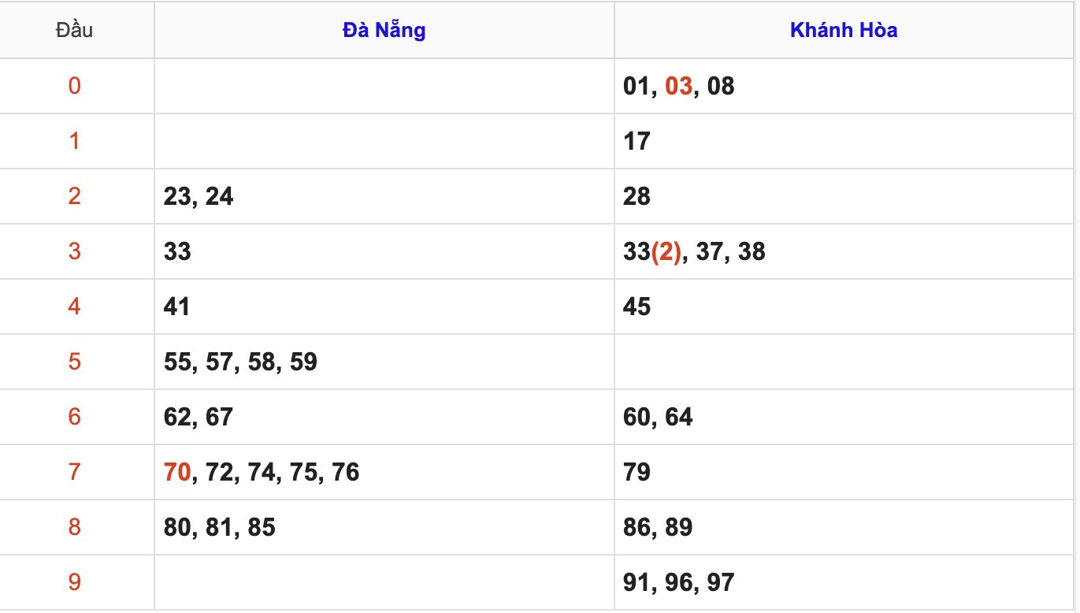Click the red 70 in Đà Nẵng row 7
The width and height of the screenshot is (1080, 613).
(177, 472)
